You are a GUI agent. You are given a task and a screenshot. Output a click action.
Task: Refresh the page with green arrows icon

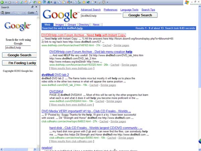click(x=21, y=2)
